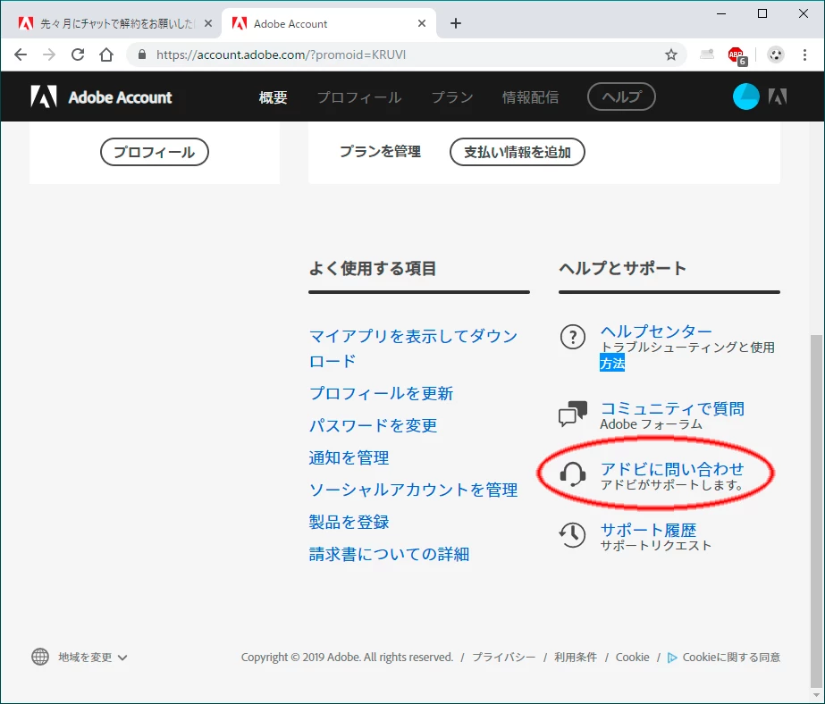
Task: Click the Adobe apps icon beside avatar
Action: coord(777,96)
